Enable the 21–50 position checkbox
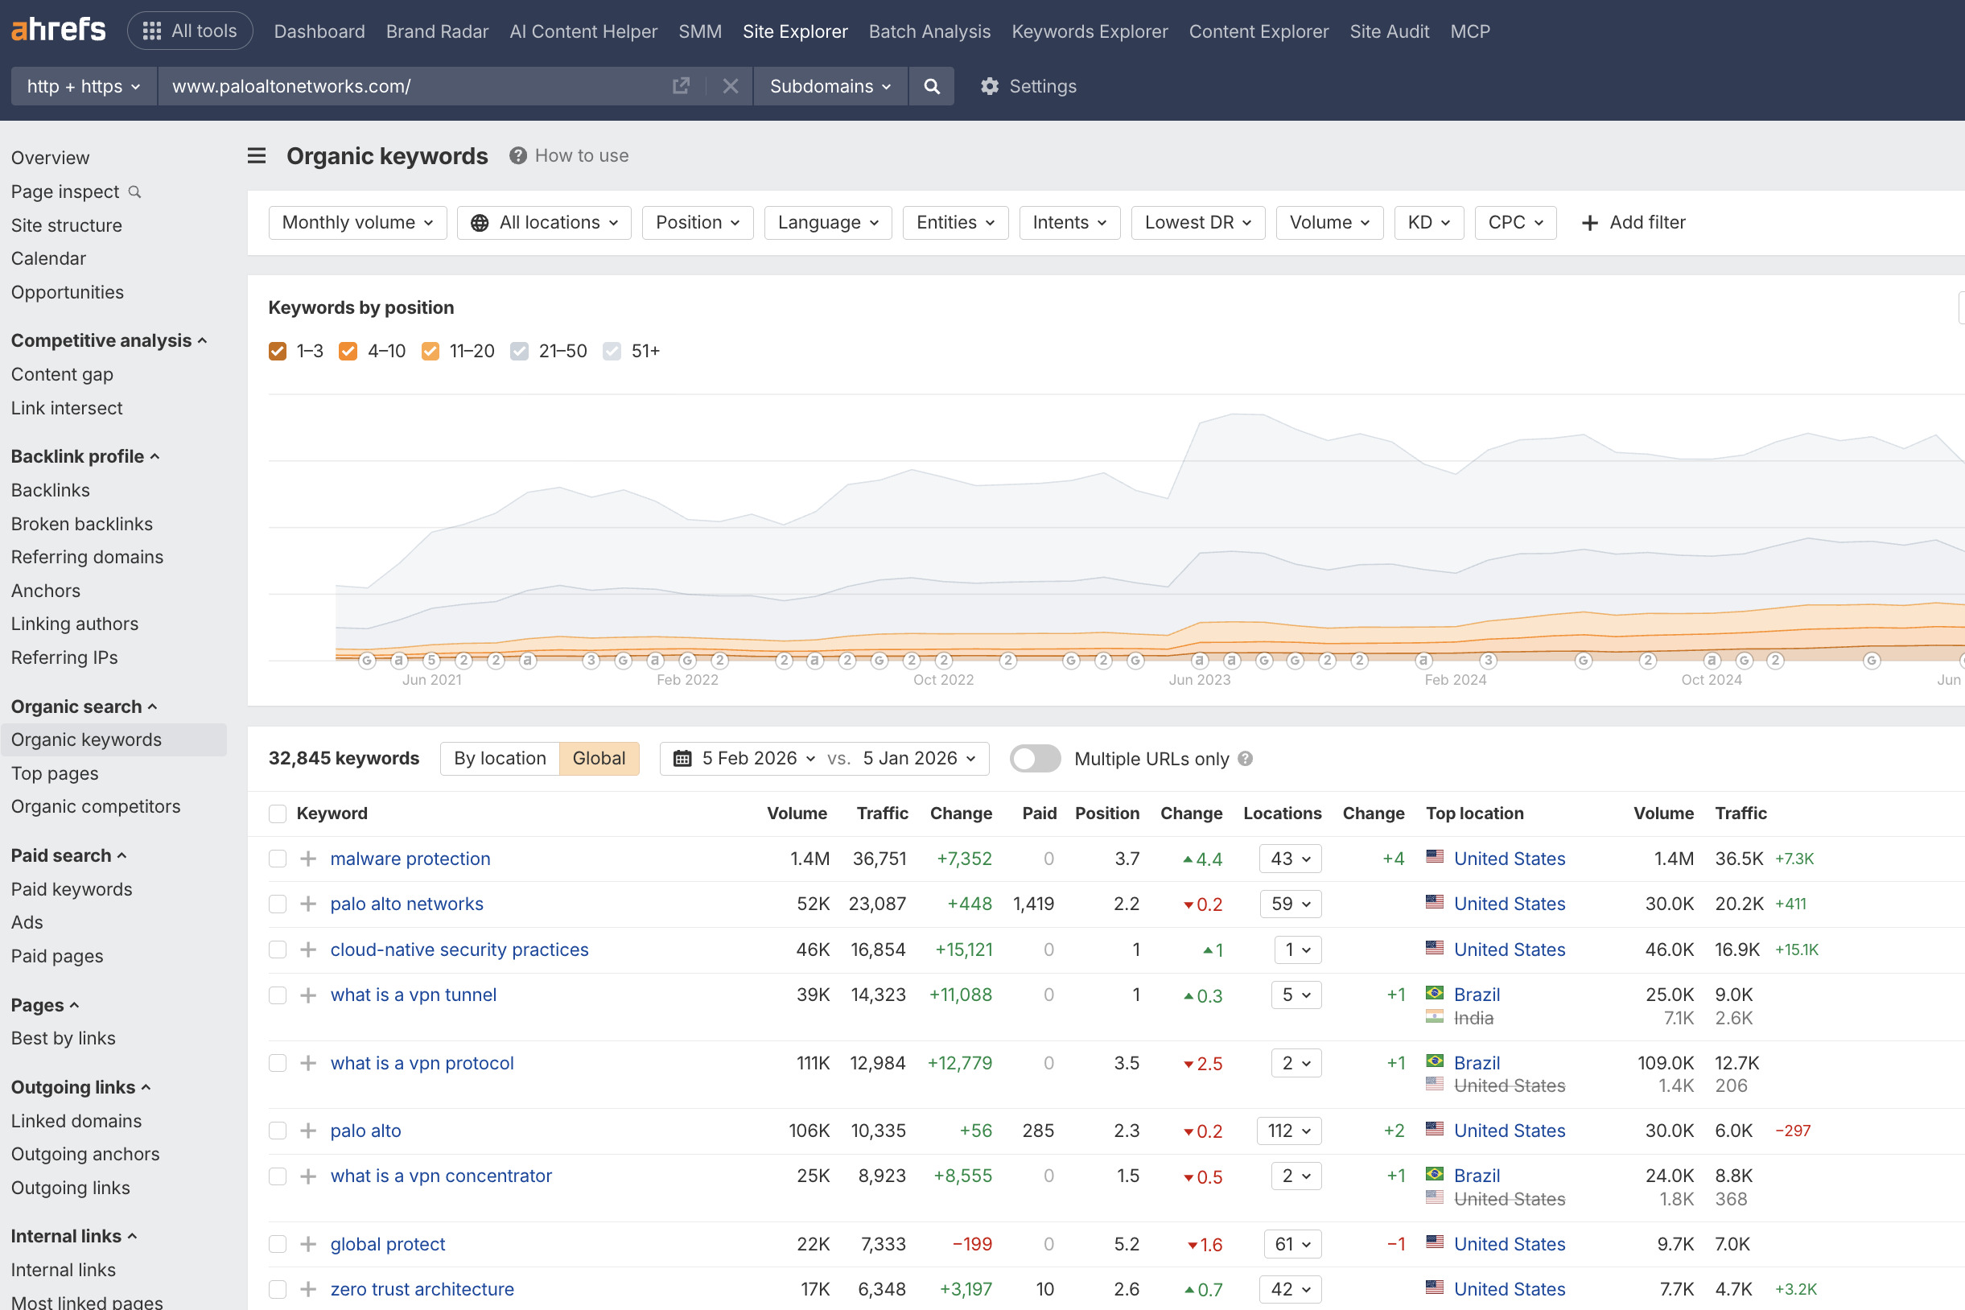Viewport: 1965px width, 1310px height. (520, 351)
